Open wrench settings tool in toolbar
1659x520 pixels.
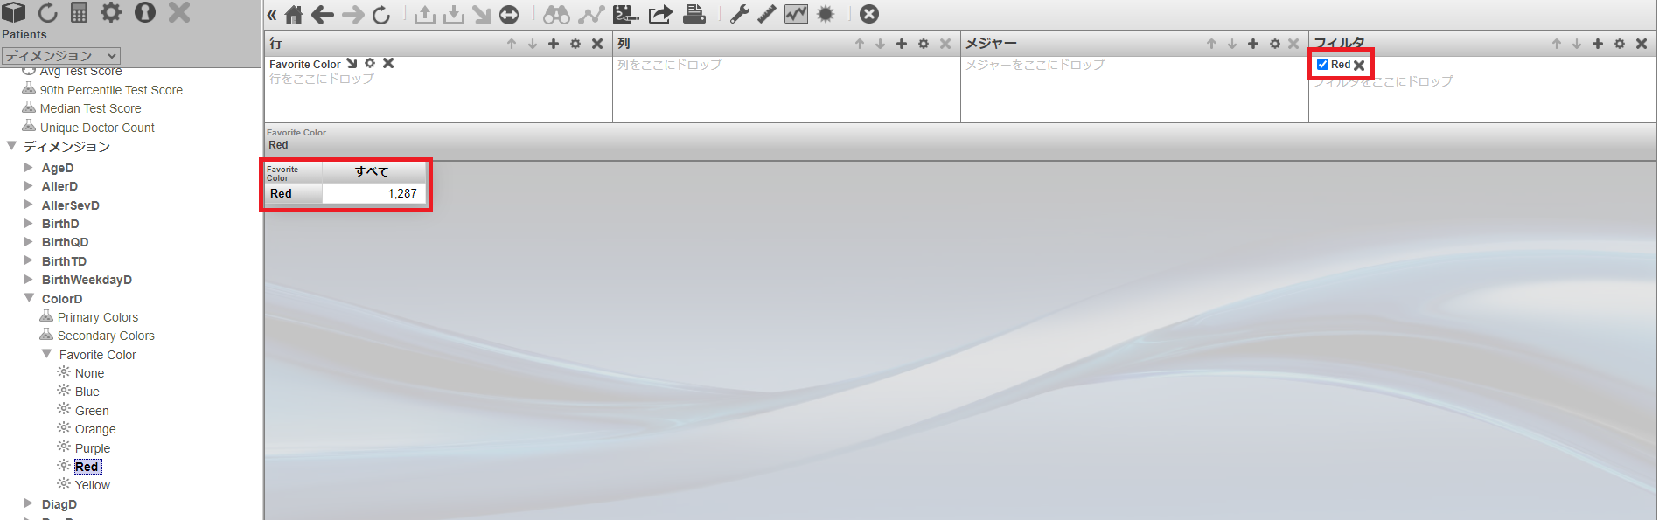pos(740,15)
